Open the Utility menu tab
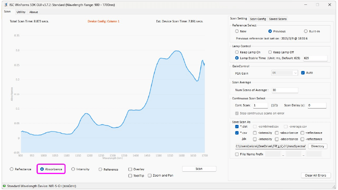 (21, 12)
